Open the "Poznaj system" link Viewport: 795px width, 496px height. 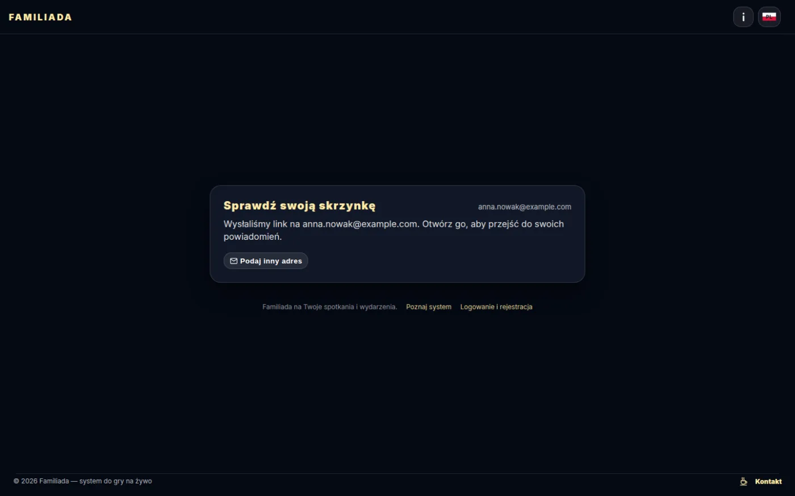429,307
